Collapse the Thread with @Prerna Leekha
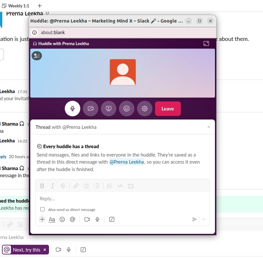Viewport: 263px width, 258px height. [209, 127]
